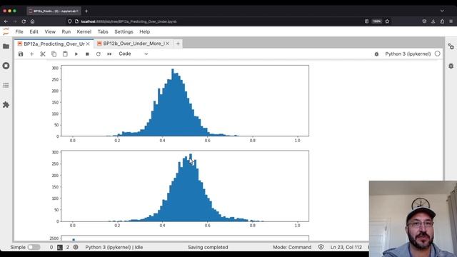Viewport: 457px width, 257px height.
Task: Close the BP12a_Predicting_Over_Under tab
Action: (x=88, y=44)
